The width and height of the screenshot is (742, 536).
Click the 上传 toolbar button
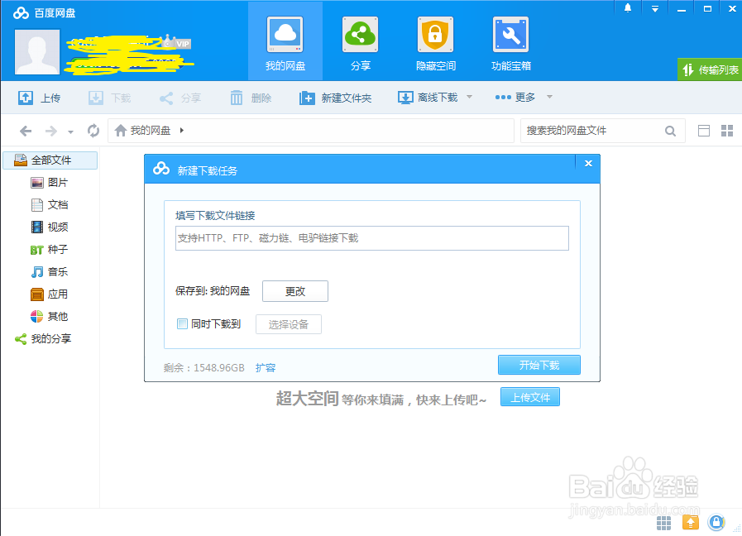click(x=39, y=98)
